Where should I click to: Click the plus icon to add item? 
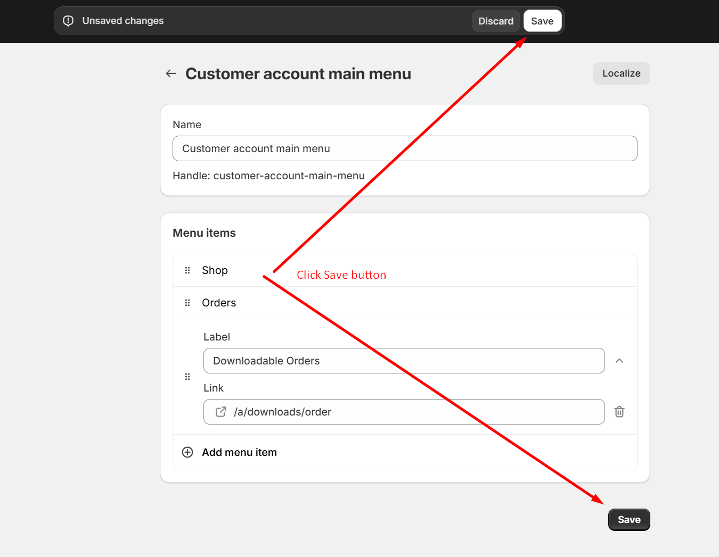point(187,452)
